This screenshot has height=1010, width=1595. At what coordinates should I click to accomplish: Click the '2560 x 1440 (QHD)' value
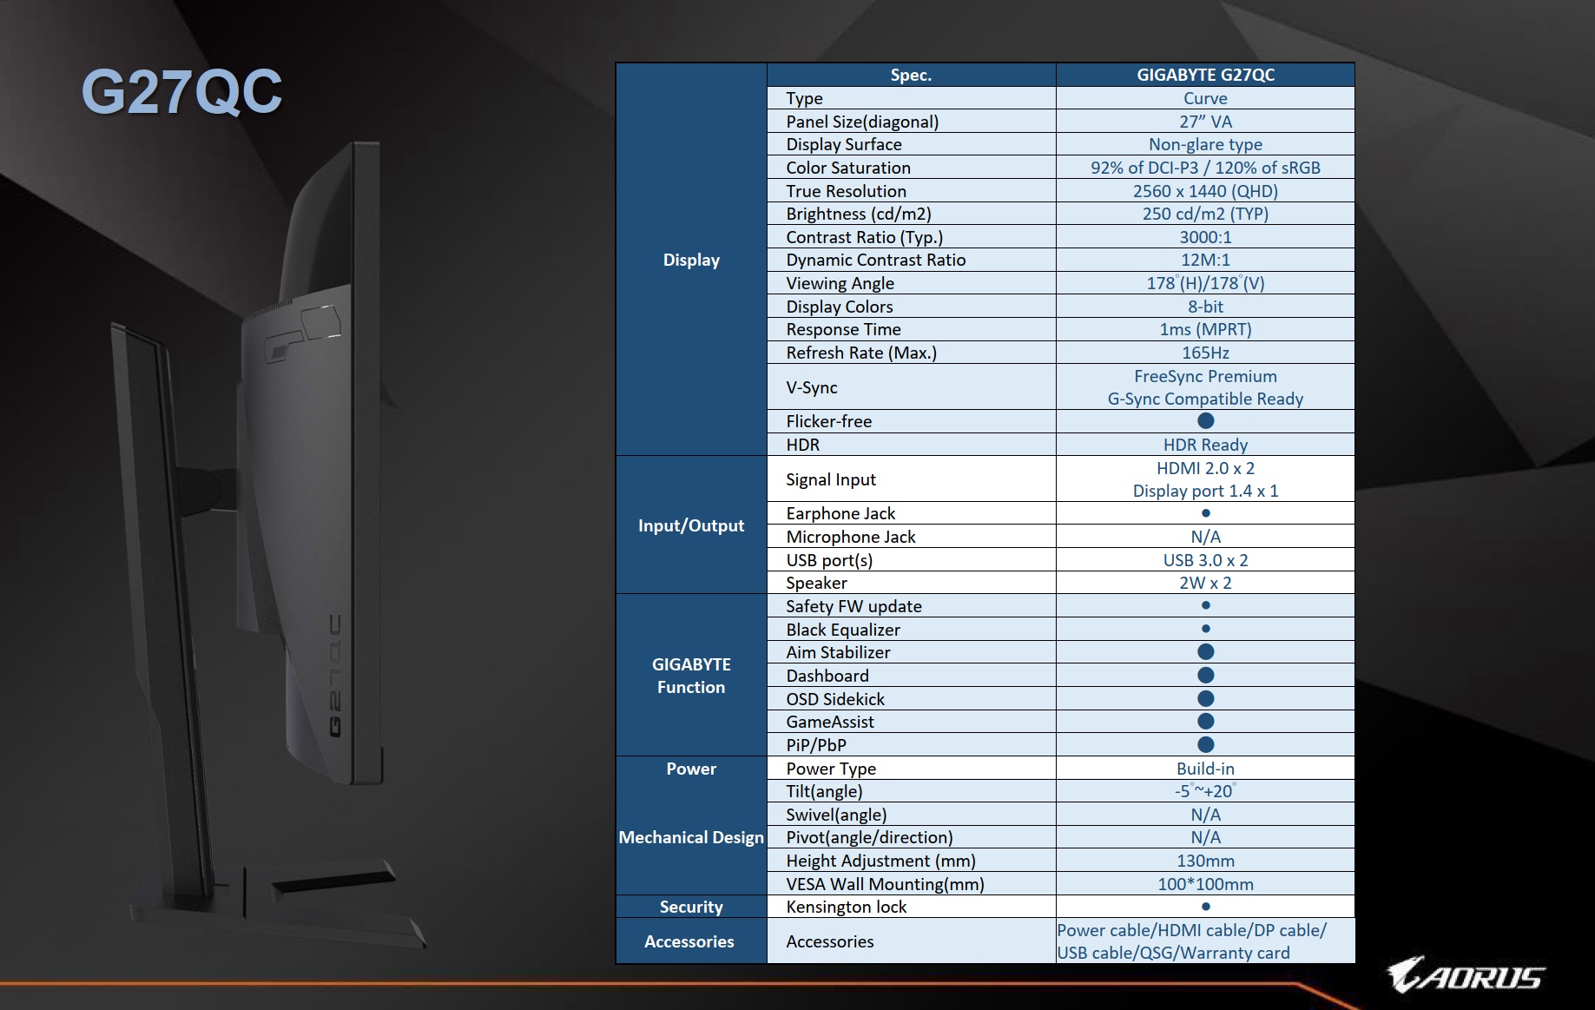click(x=1205, y=191)
